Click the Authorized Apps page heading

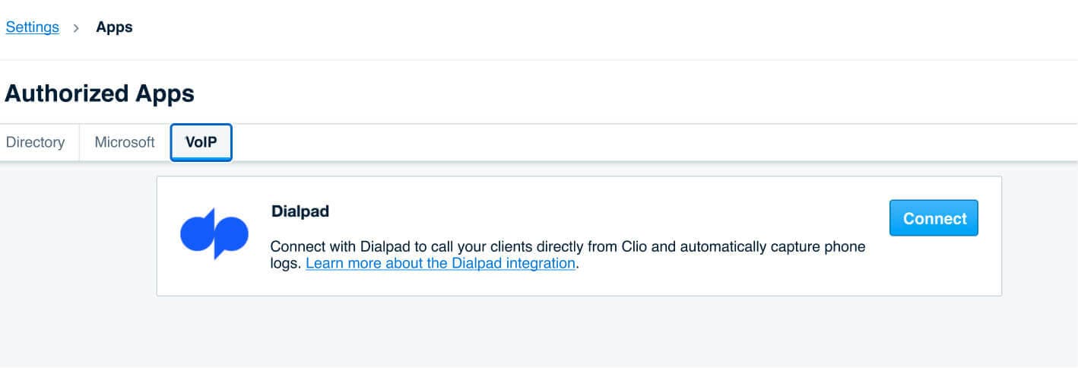[100, 94]
